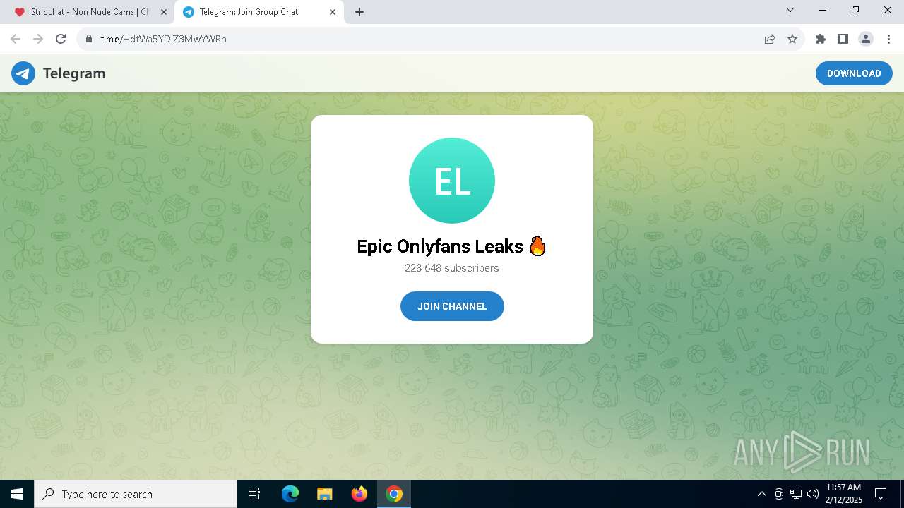Show hidden system tray icons
The height and width of the screenshot is (508, 904).
click(x=761, y=494)
